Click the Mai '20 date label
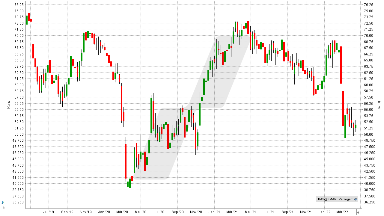The height and width of the screenshot is (216, 384). (x=140, y=212)
